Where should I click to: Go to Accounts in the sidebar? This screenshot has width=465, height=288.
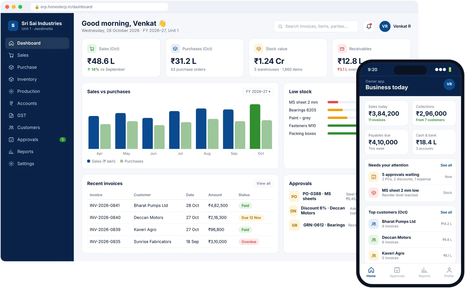pyautogui.click(x=37, y=103)
